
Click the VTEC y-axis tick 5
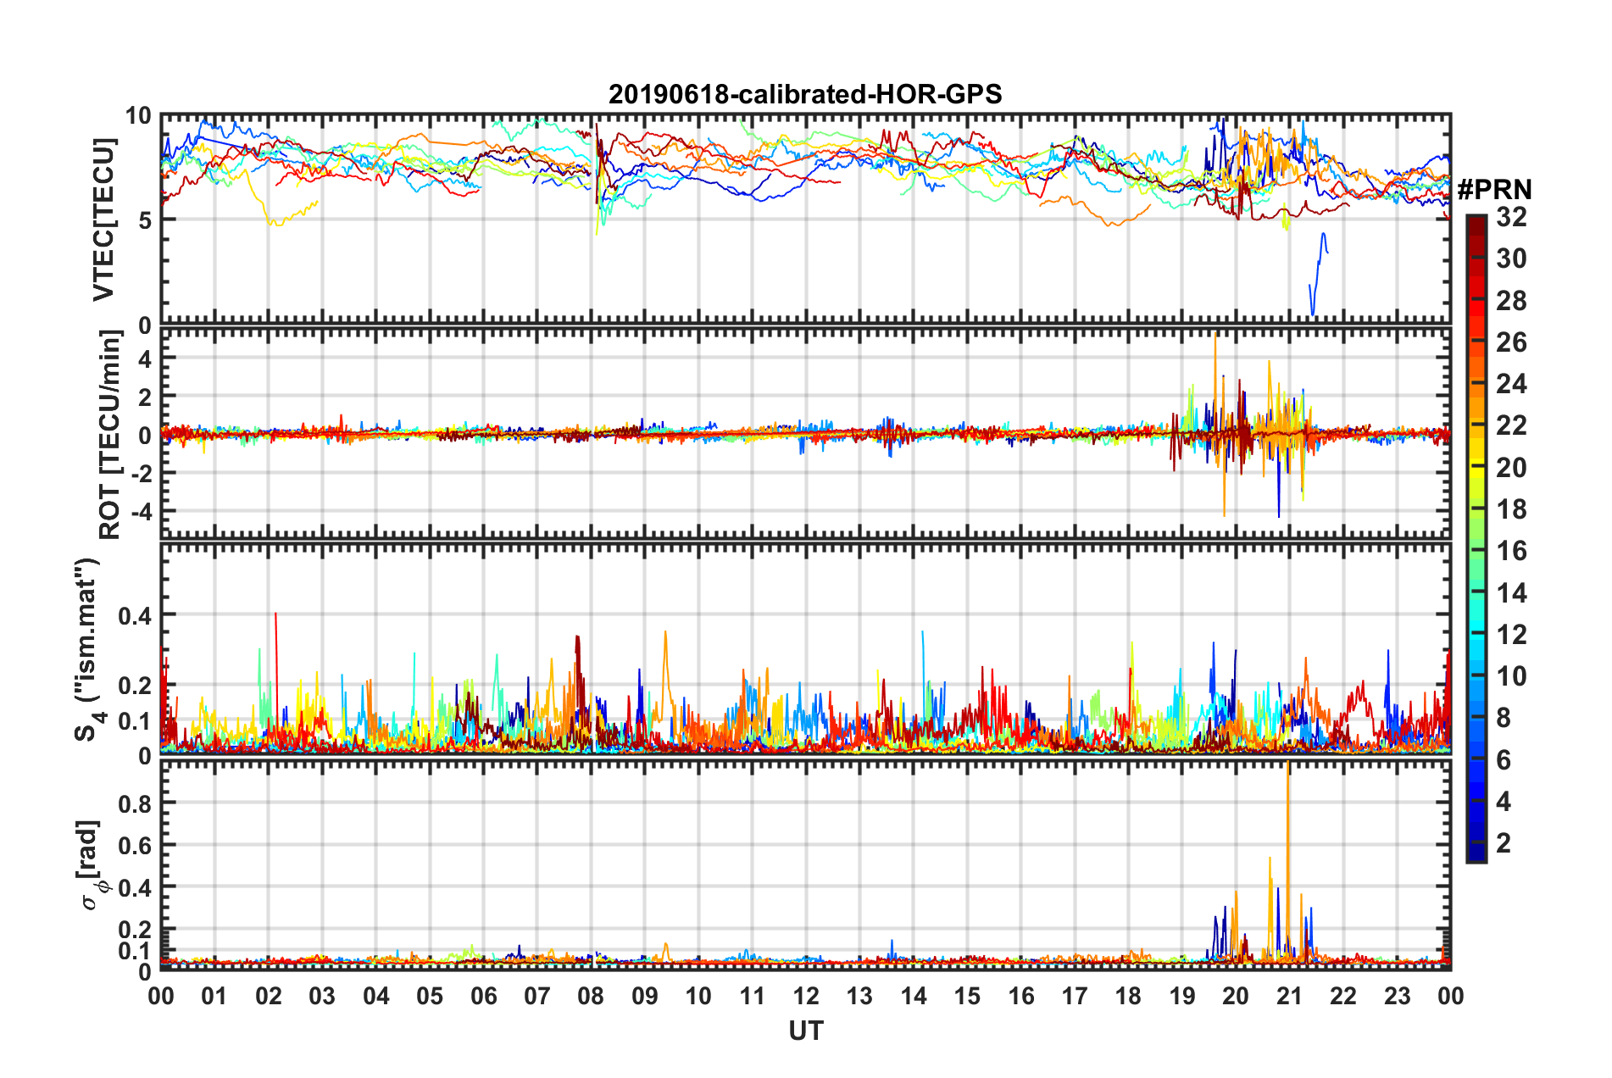144,220
